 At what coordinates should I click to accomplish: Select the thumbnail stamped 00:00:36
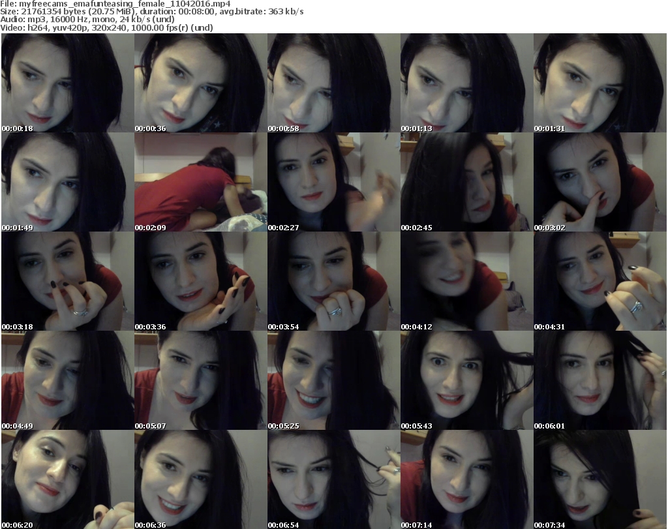coord(201,83)
